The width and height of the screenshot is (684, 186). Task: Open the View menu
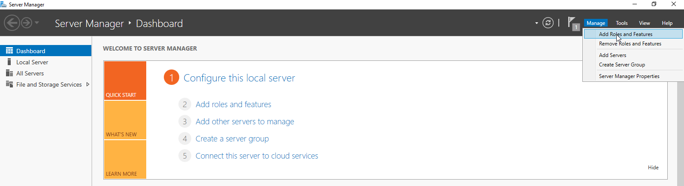(644, 23)
